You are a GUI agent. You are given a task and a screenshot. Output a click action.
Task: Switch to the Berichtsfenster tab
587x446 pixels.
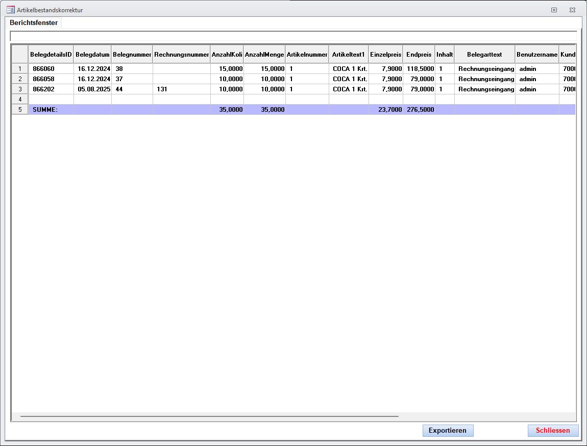point(34,23)
